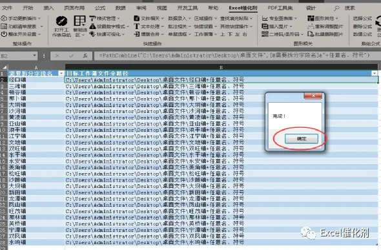Click the select-all corner triangle
The width and height of the screenshot is (381, 250).
(5, 67)
